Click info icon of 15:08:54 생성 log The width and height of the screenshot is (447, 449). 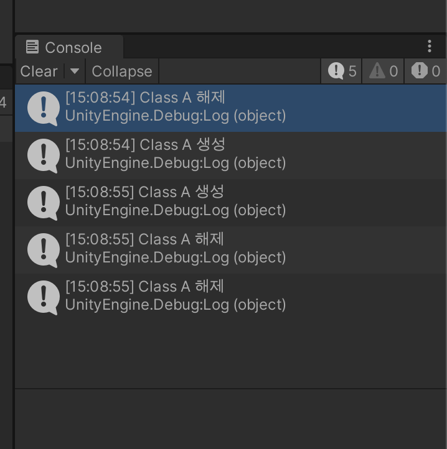tap(43, 155)
